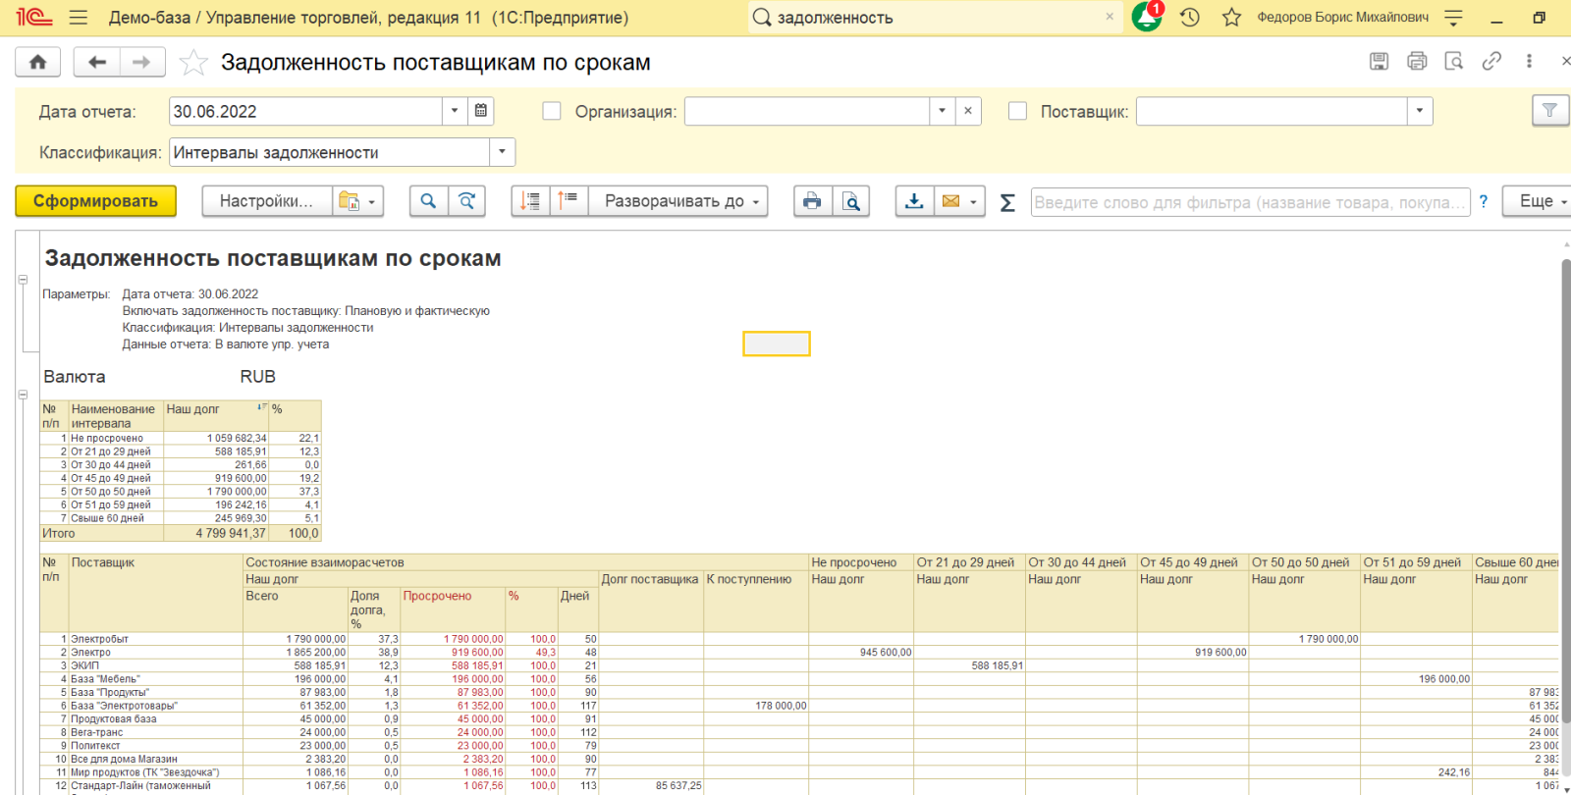The image size is (1571, 795).
Task: Tick the Поставщик checkbox
Action: point(1018,111)
